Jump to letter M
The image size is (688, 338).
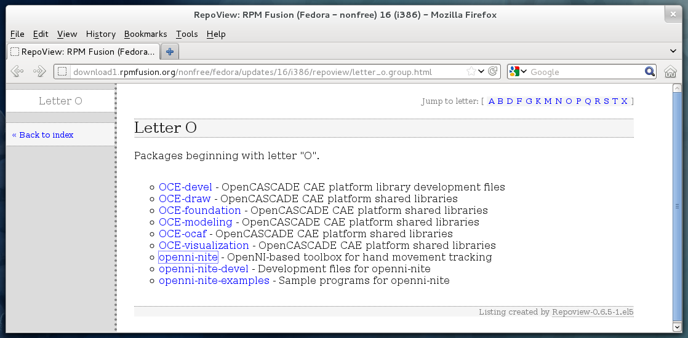[548, 101]
